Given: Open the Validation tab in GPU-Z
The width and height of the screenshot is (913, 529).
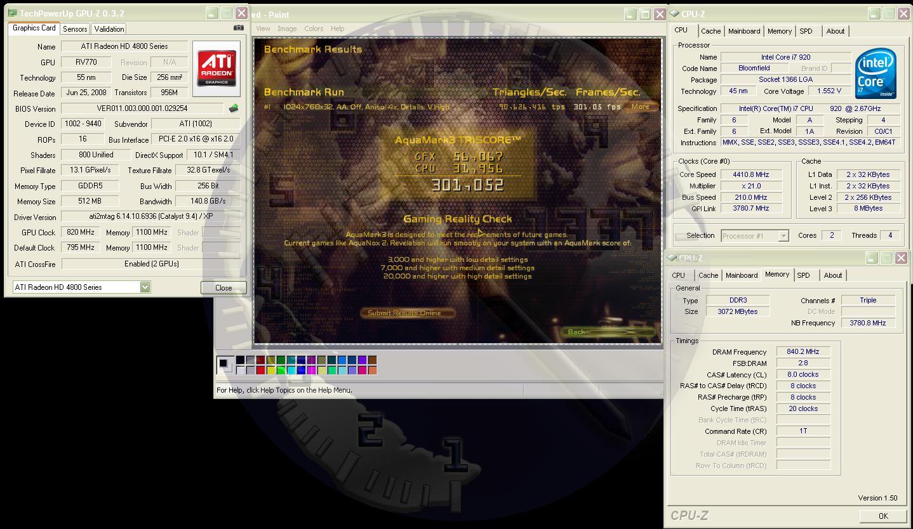Looking at the screenshot, I should pyautogui.click(x=109, y=29).
